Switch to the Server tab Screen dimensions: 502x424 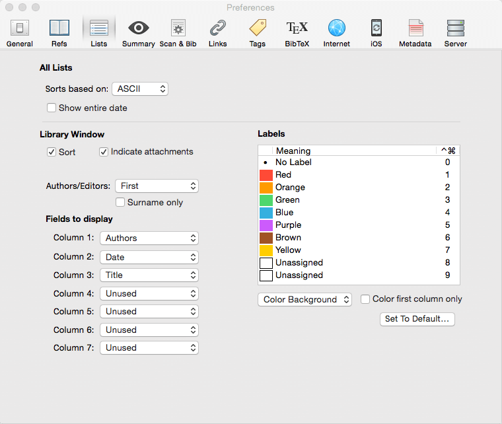pos(455,33)
